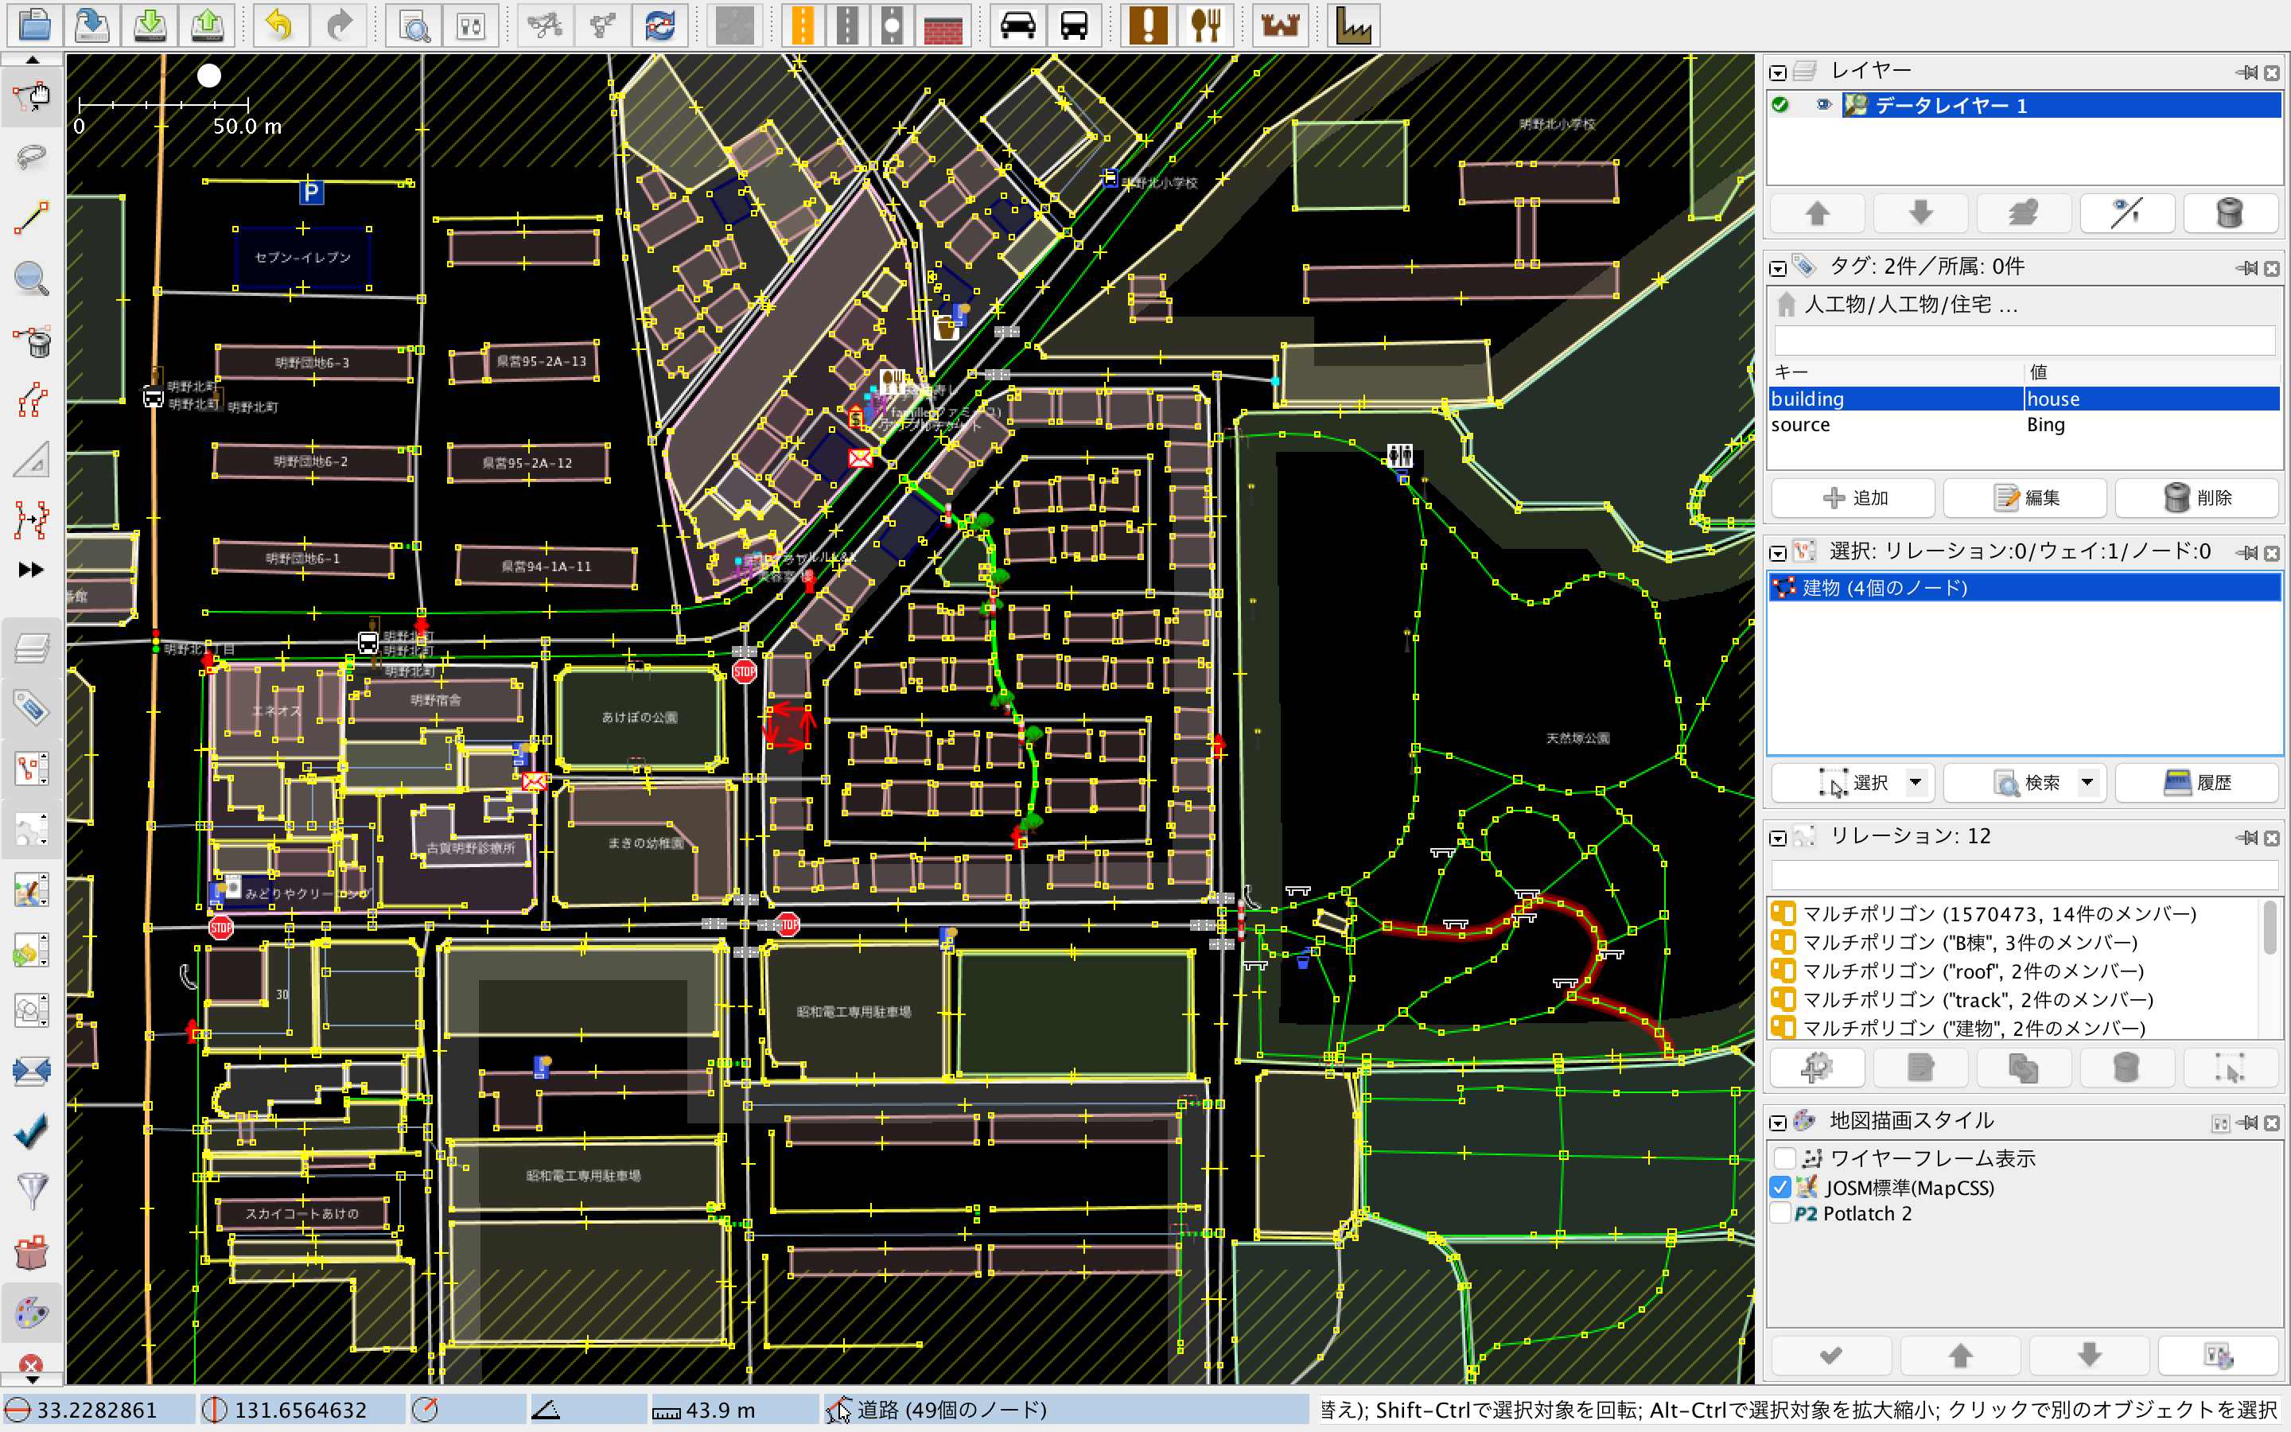Open the filter tool in the sidebar
2291x1432 pixels.
(x=31, y=1189)
